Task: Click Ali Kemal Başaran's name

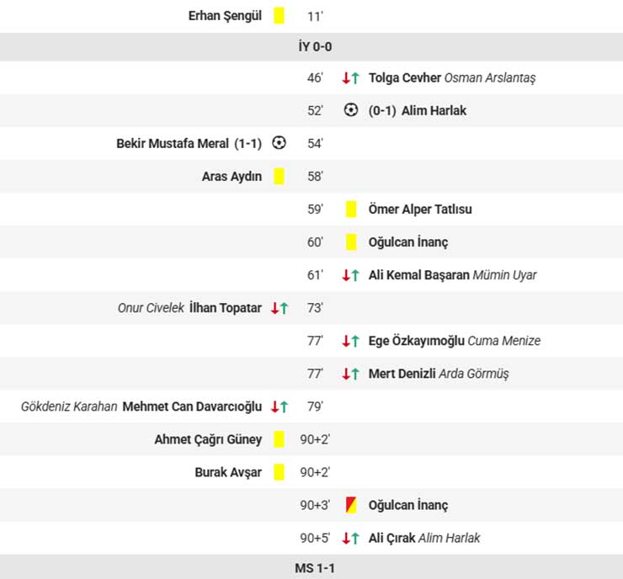Action: (418, 275)
